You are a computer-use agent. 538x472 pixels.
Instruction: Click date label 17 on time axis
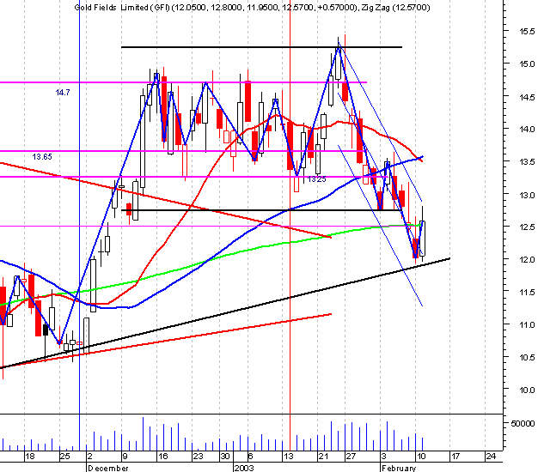455,457
